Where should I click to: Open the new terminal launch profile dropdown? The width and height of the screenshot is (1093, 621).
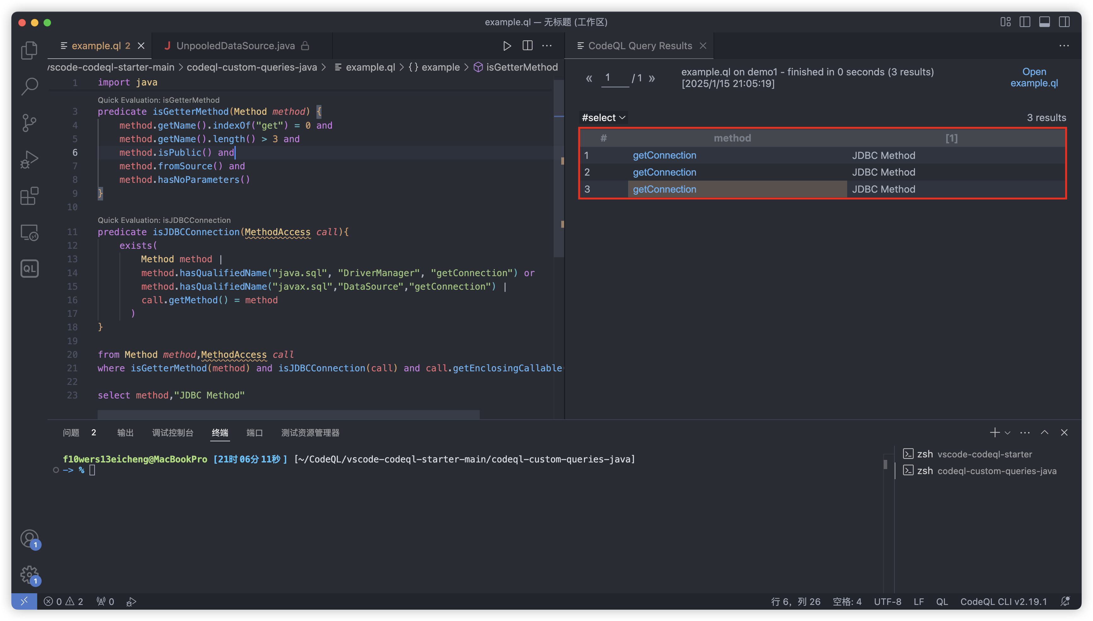tap(1007, 432)
